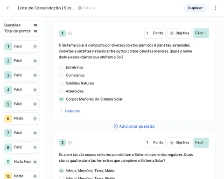
Task: Click objective-type icon on sidebar question 2
Action: tap(35, 61)
